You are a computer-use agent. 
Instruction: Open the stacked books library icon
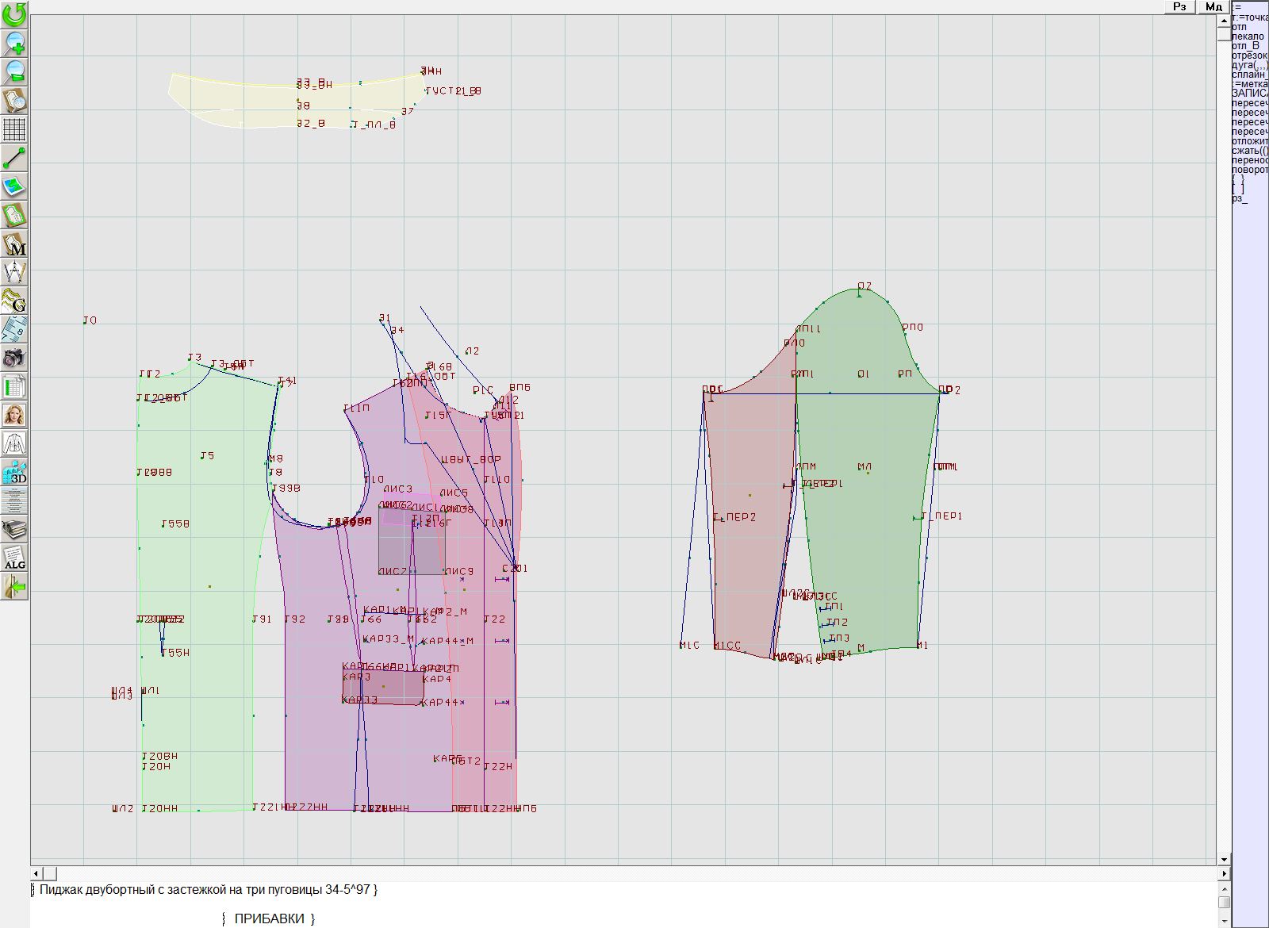pos(14,529)
